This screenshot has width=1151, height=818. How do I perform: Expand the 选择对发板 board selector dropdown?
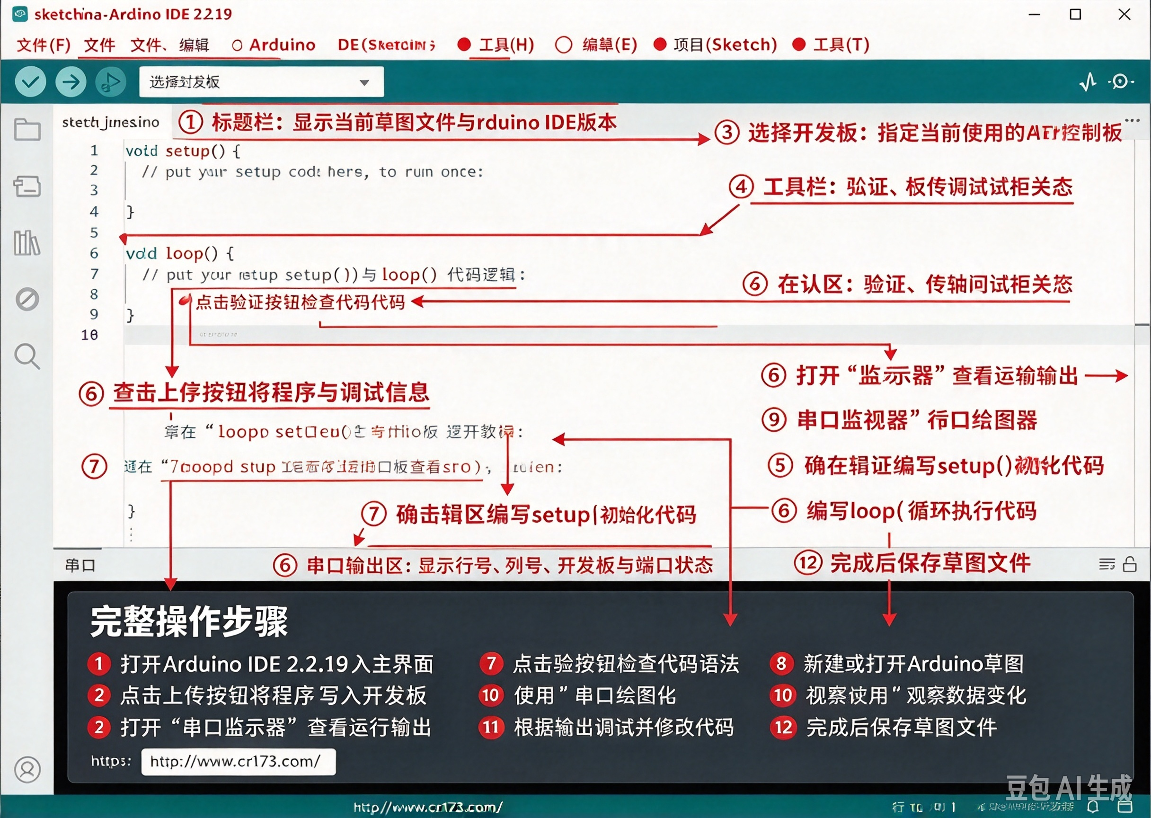[261, 81]
